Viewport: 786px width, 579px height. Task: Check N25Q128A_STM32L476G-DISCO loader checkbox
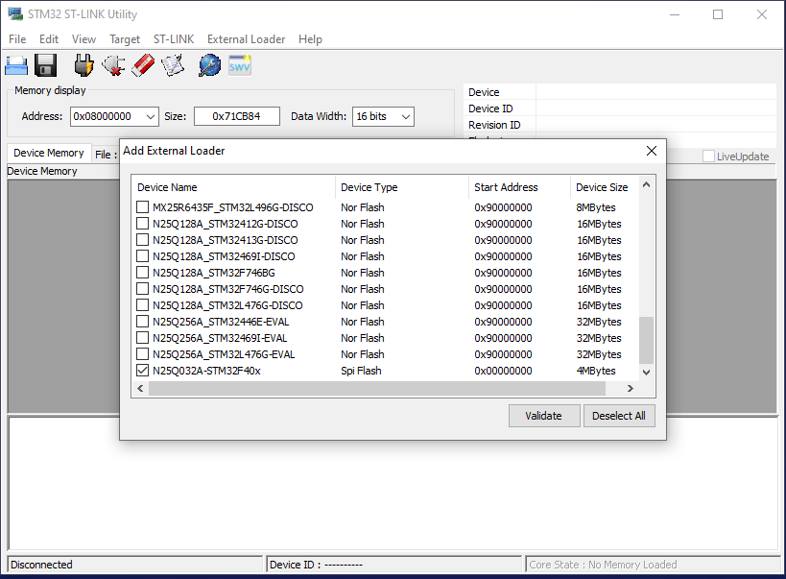point(142,305)
